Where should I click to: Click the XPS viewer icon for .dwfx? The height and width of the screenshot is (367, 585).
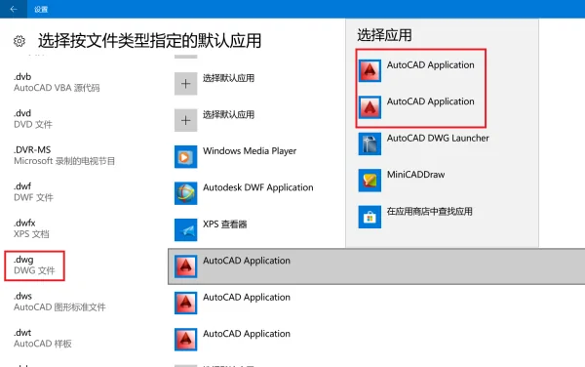(186, 230)
